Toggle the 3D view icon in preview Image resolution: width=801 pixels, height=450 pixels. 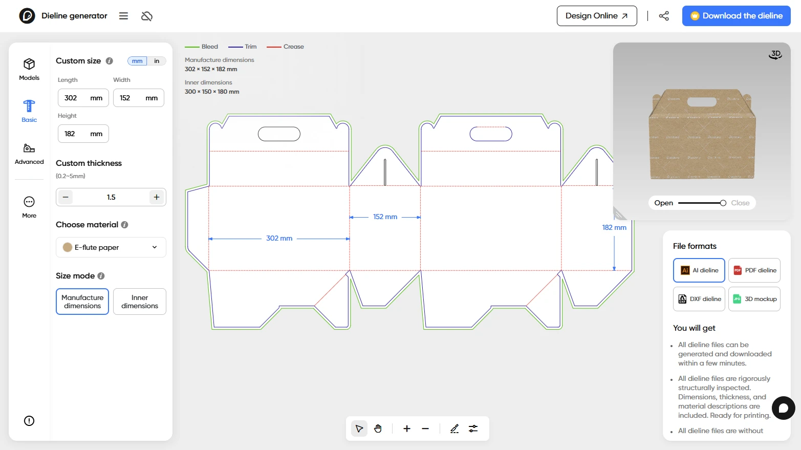(775, 54)
